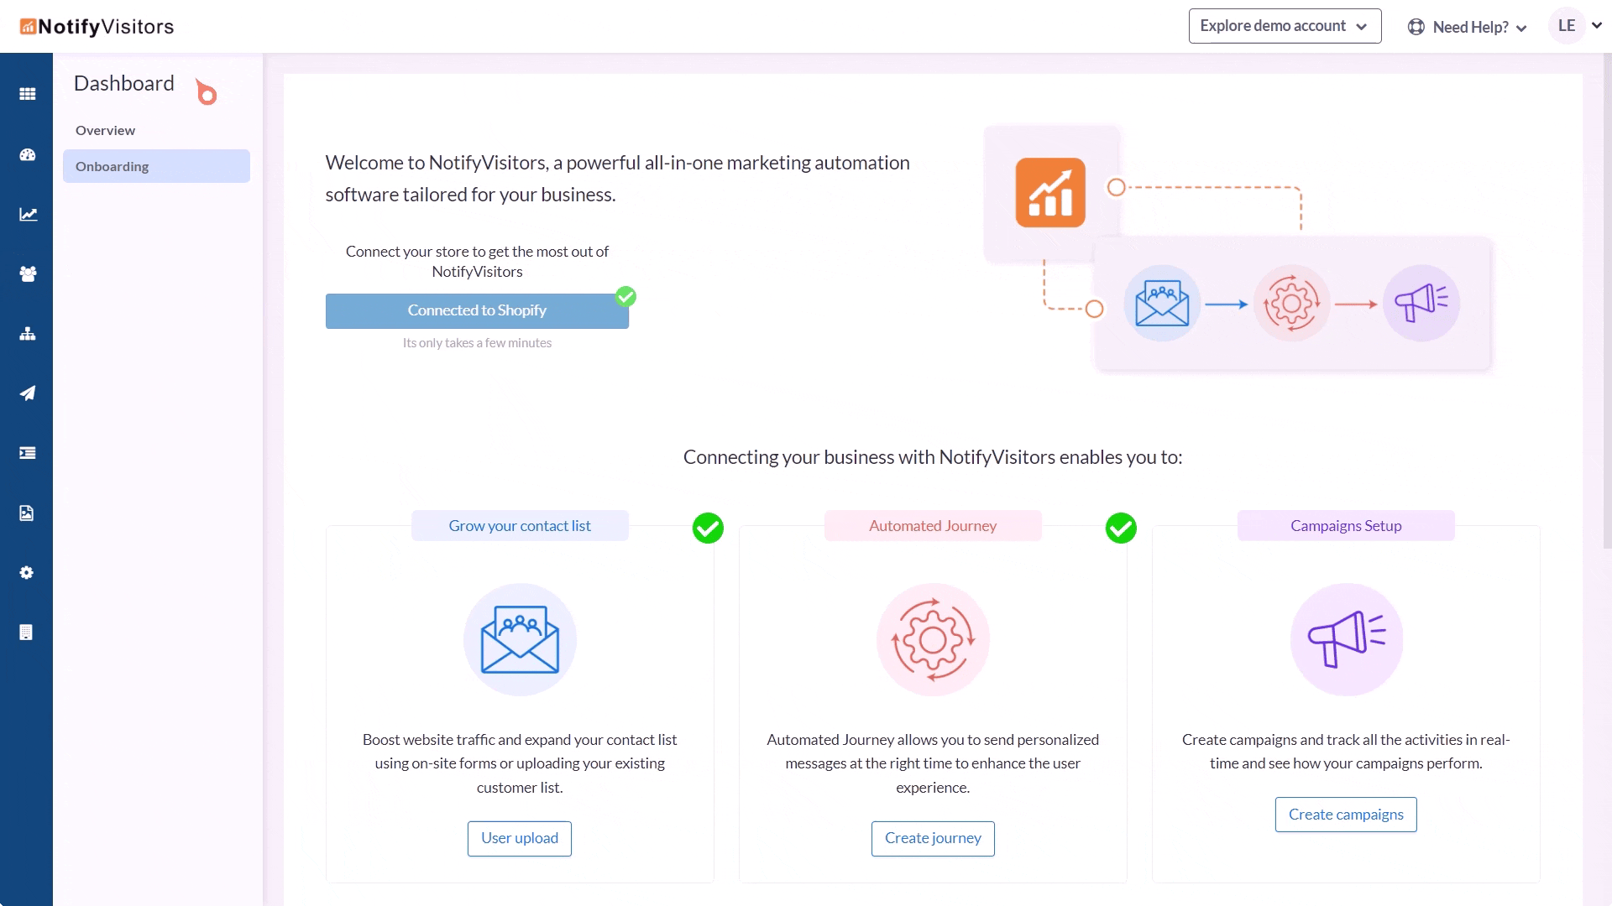1612x906 pixels.
Task: Click green checkmark on Connected to Shopify
Action: pyautogui.click(x=625, y=296)
